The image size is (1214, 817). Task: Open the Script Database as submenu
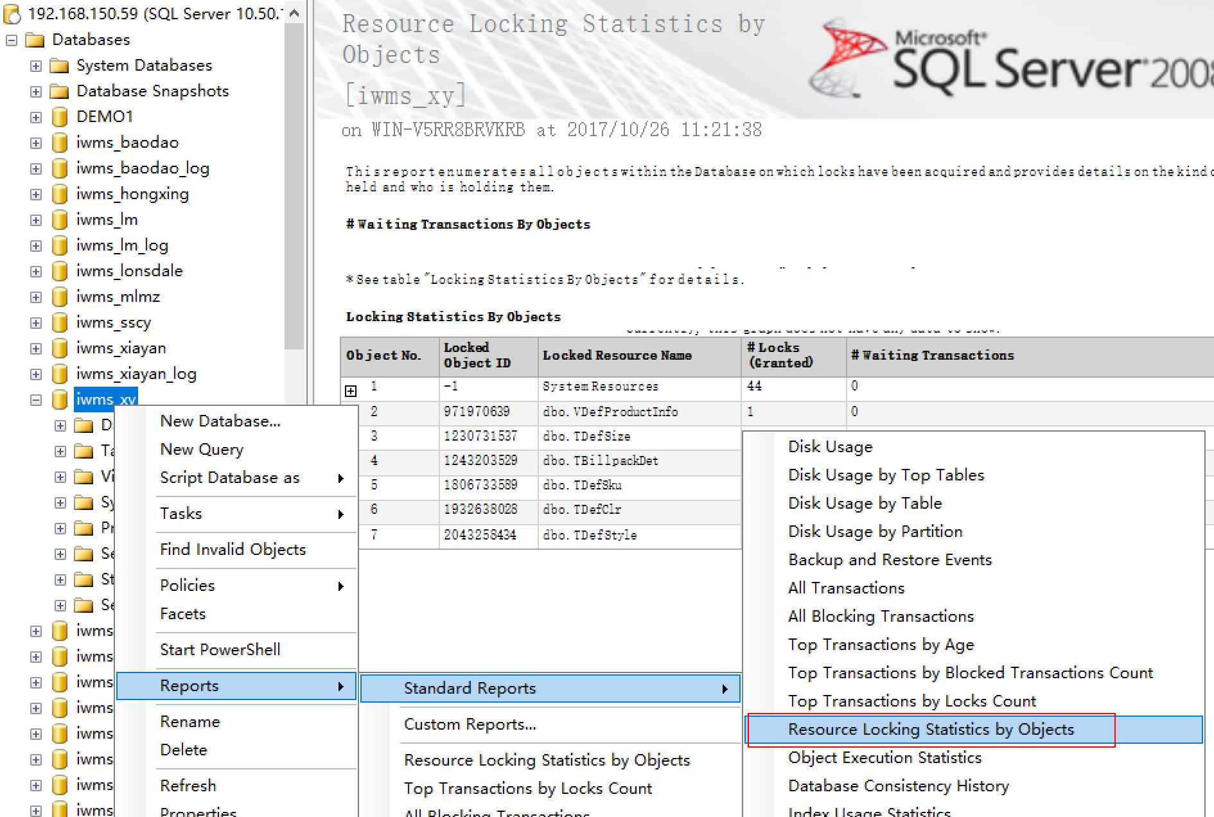point(237,478)
